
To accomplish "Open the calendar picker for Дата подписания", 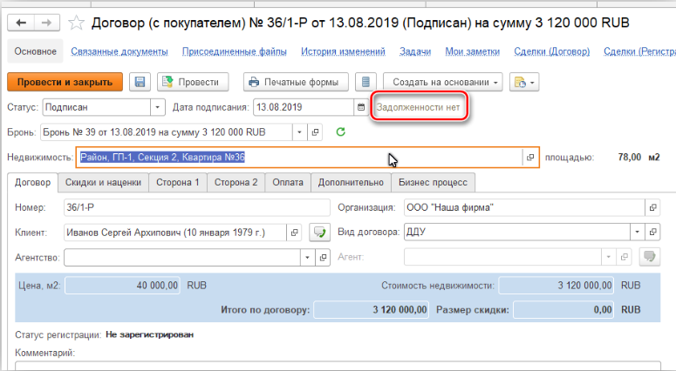I will point(361,107).
